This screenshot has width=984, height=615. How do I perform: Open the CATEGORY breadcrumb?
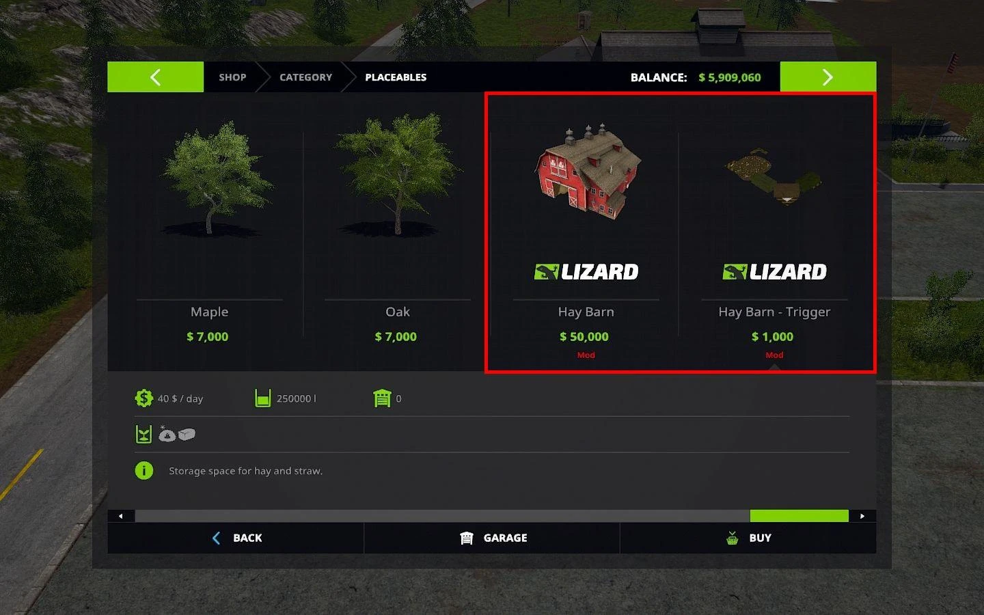pos(305,77)
